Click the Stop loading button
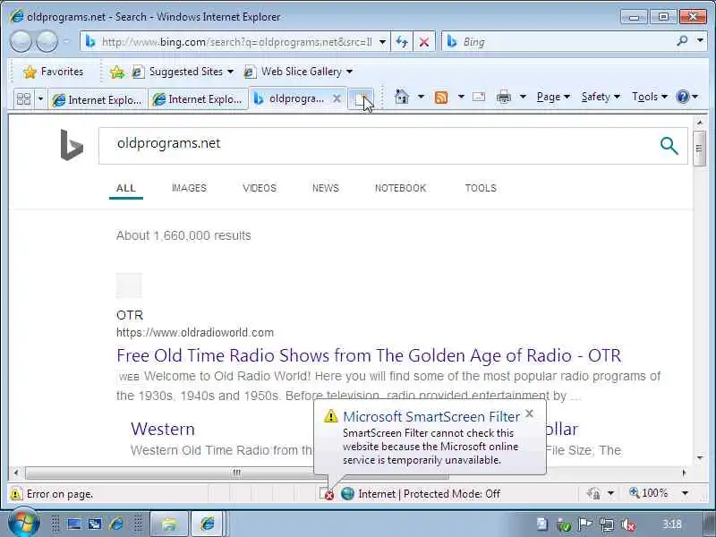This screenshot has width=716, height=537. (423, 42)
